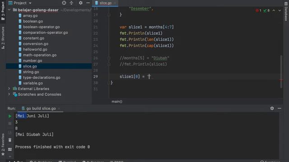Click the red error indicator count

coord(258,10)
